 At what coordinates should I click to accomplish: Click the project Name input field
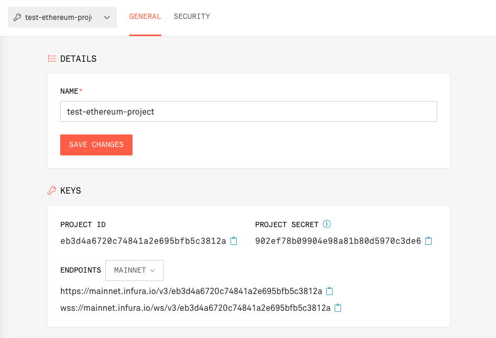[x=248, y=111]
